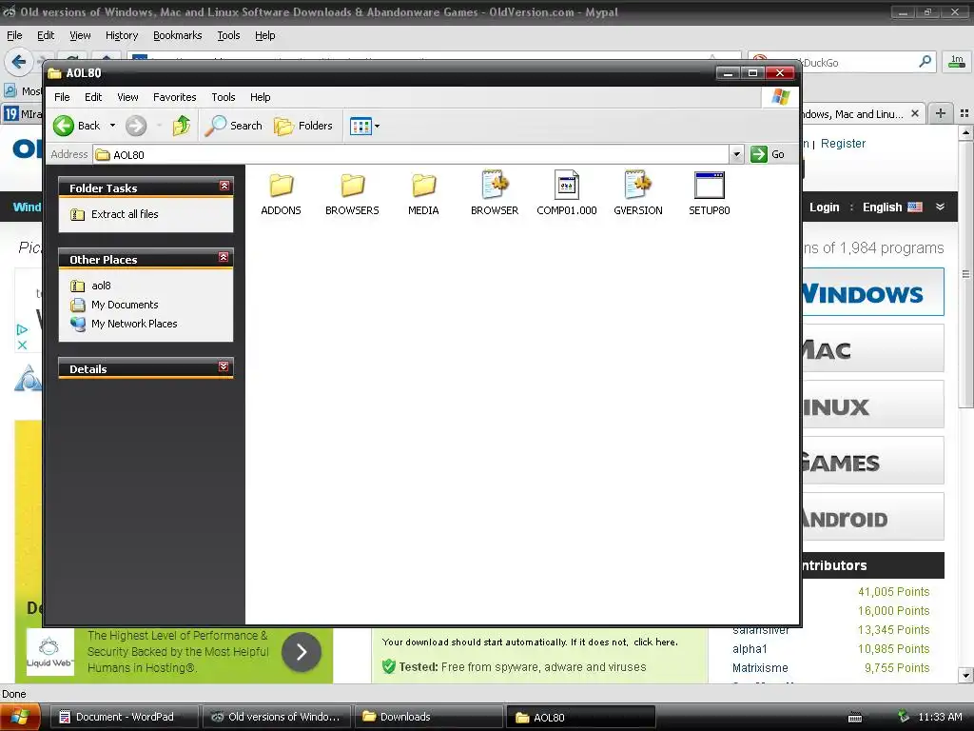Open the AOL80 window Edit menu

93,97
